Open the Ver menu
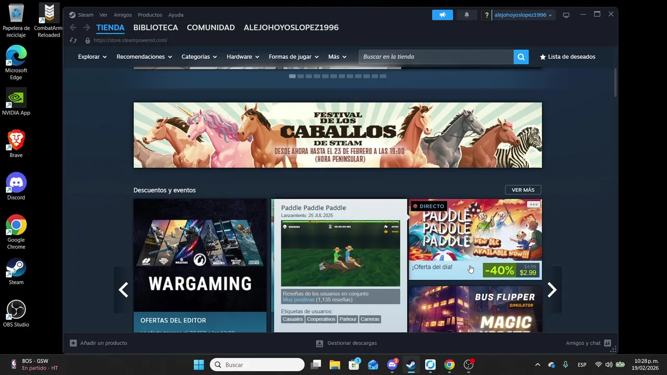The image size is (667, 375). pyautogui.click(x=103, y=15)
